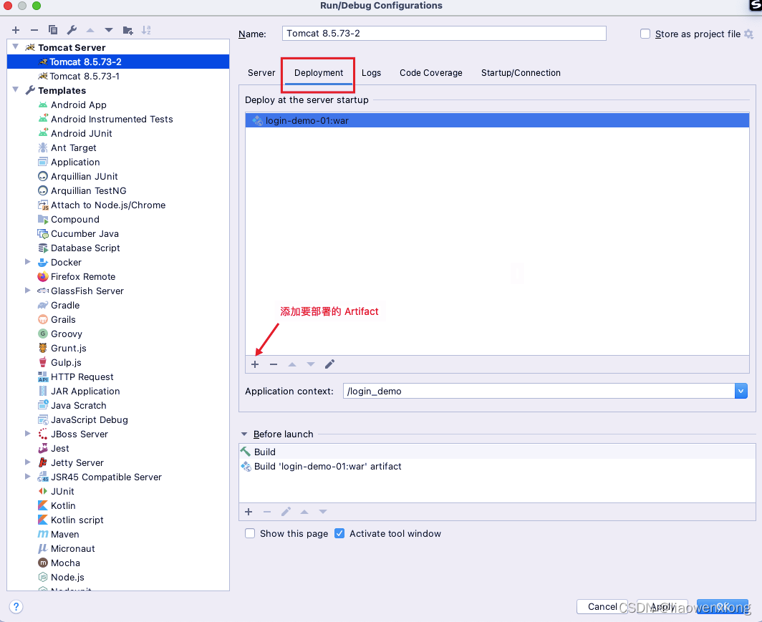Viewport: 762px width, 622px height.
Task: Click the OK button
Action: point(723,606)
